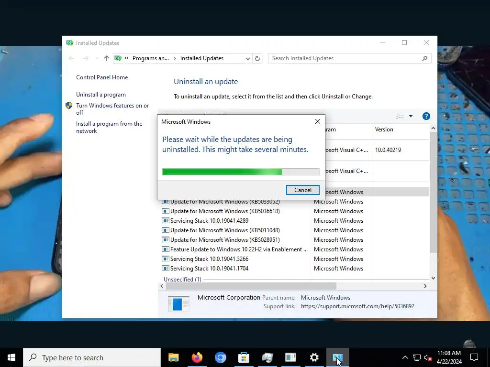Select Servicing Stack 10.0.19041.1704 row
Viewport: 490px width, 367px height.
[x=210, y=269]
